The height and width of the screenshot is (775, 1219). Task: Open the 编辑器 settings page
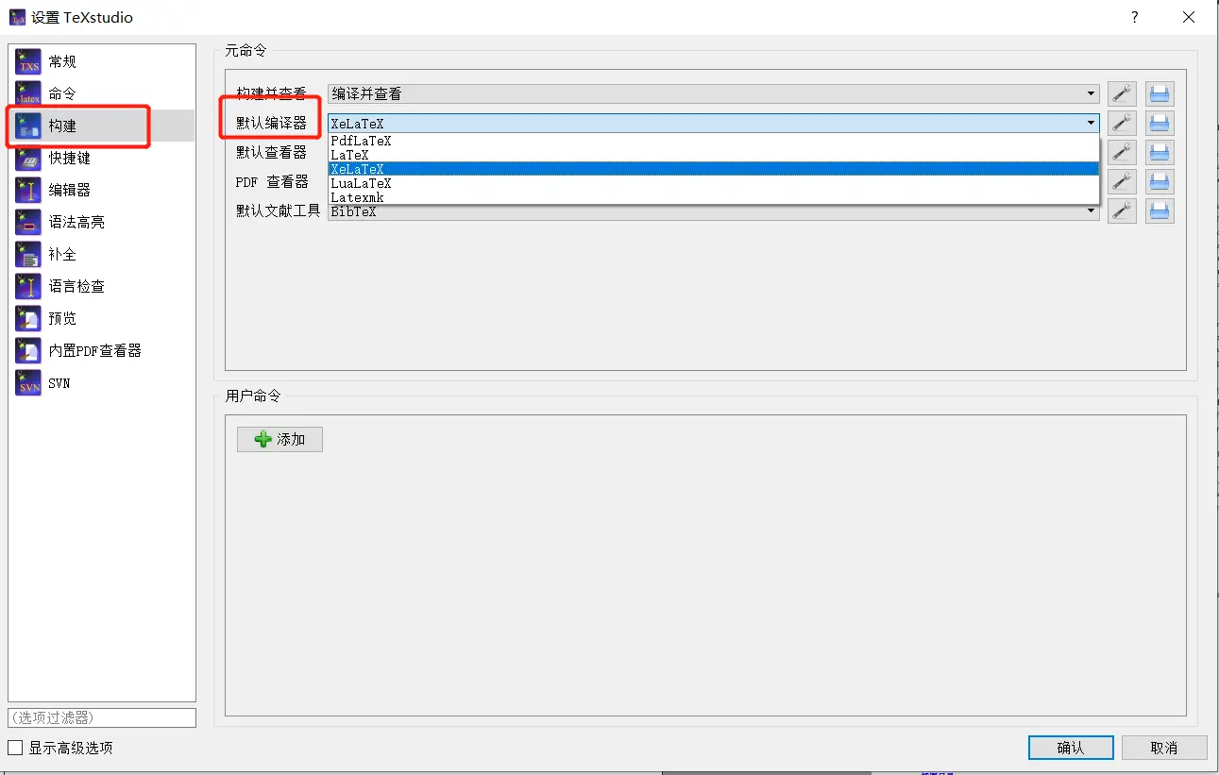point(102,190)
